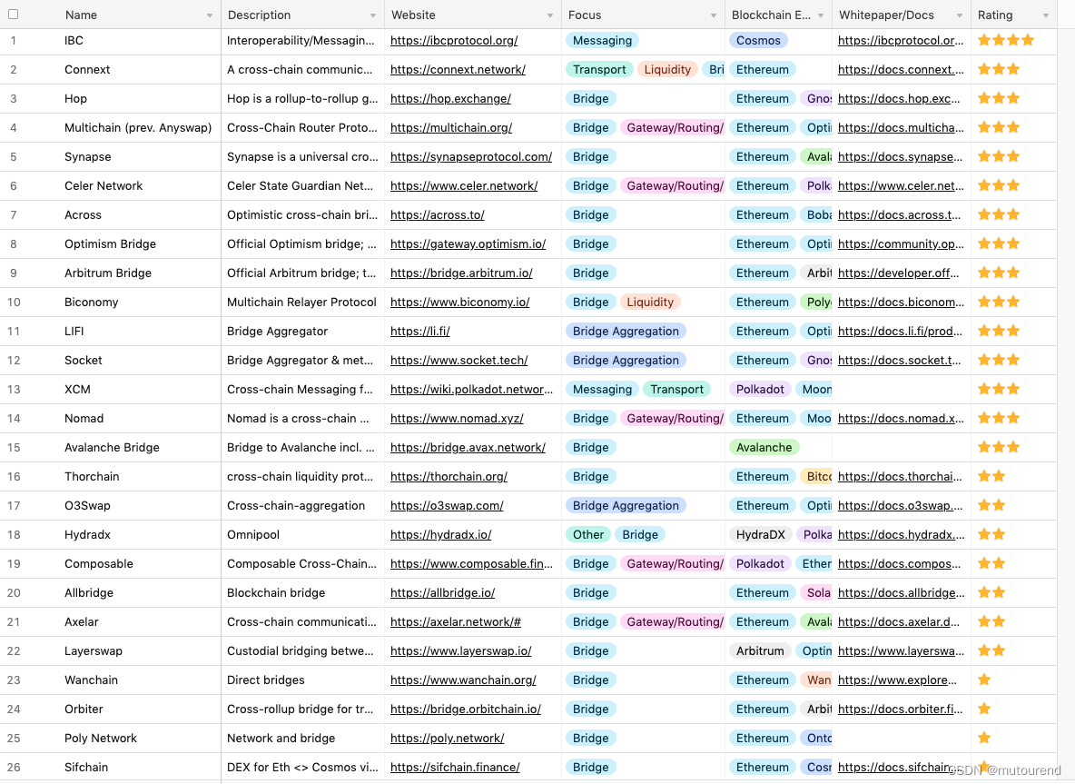
Task: Open the Description column dropdown arrow
Action: pyautogui.click(x=373, y=15)
